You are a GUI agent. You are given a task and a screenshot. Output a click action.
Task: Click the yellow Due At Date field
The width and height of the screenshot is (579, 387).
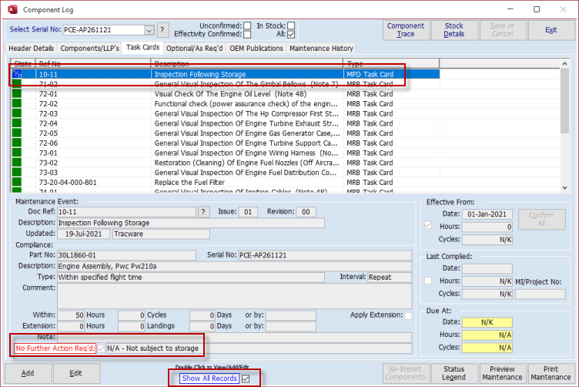pos(487,322)
